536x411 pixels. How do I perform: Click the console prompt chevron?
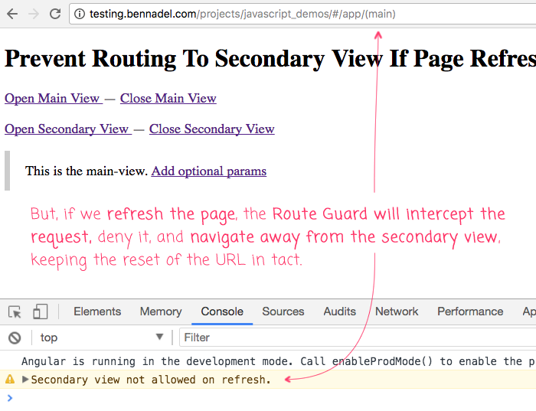[10, 397]
